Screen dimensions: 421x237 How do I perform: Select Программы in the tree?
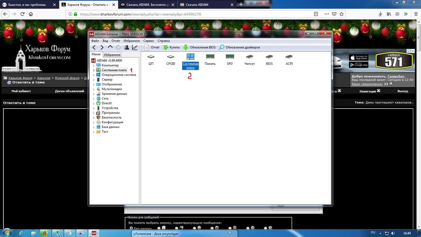click(110, 113)
